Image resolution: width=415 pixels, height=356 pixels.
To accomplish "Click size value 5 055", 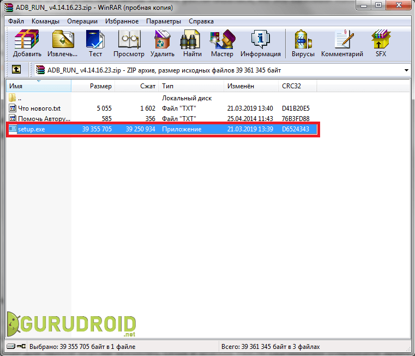I will (104, 108).
